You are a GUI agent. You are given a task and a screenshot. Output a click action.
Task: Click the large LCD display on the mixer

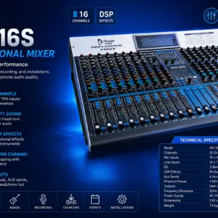point(157,42)
